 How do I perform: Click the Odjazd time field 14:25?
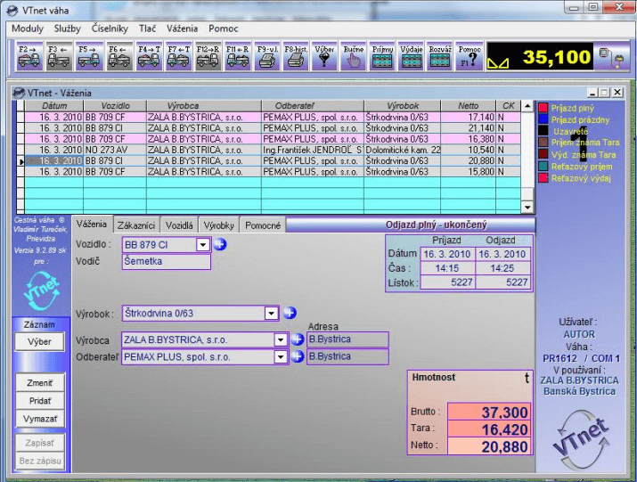pyautogui.click(x=502, y=268)
